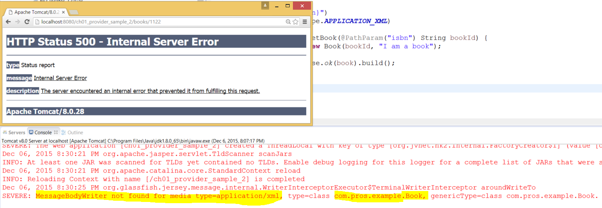Screen dimensions: 602x208
Task: Switch to the Console view tab
Action: pyautogui.click(x=43, y=132)
